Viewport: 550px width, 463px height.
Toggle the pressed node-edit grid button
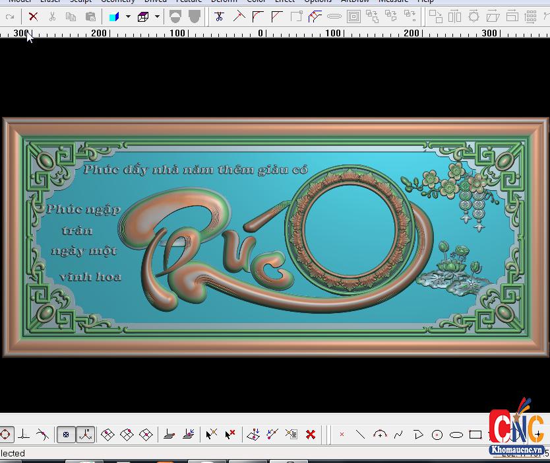[65, 434]
